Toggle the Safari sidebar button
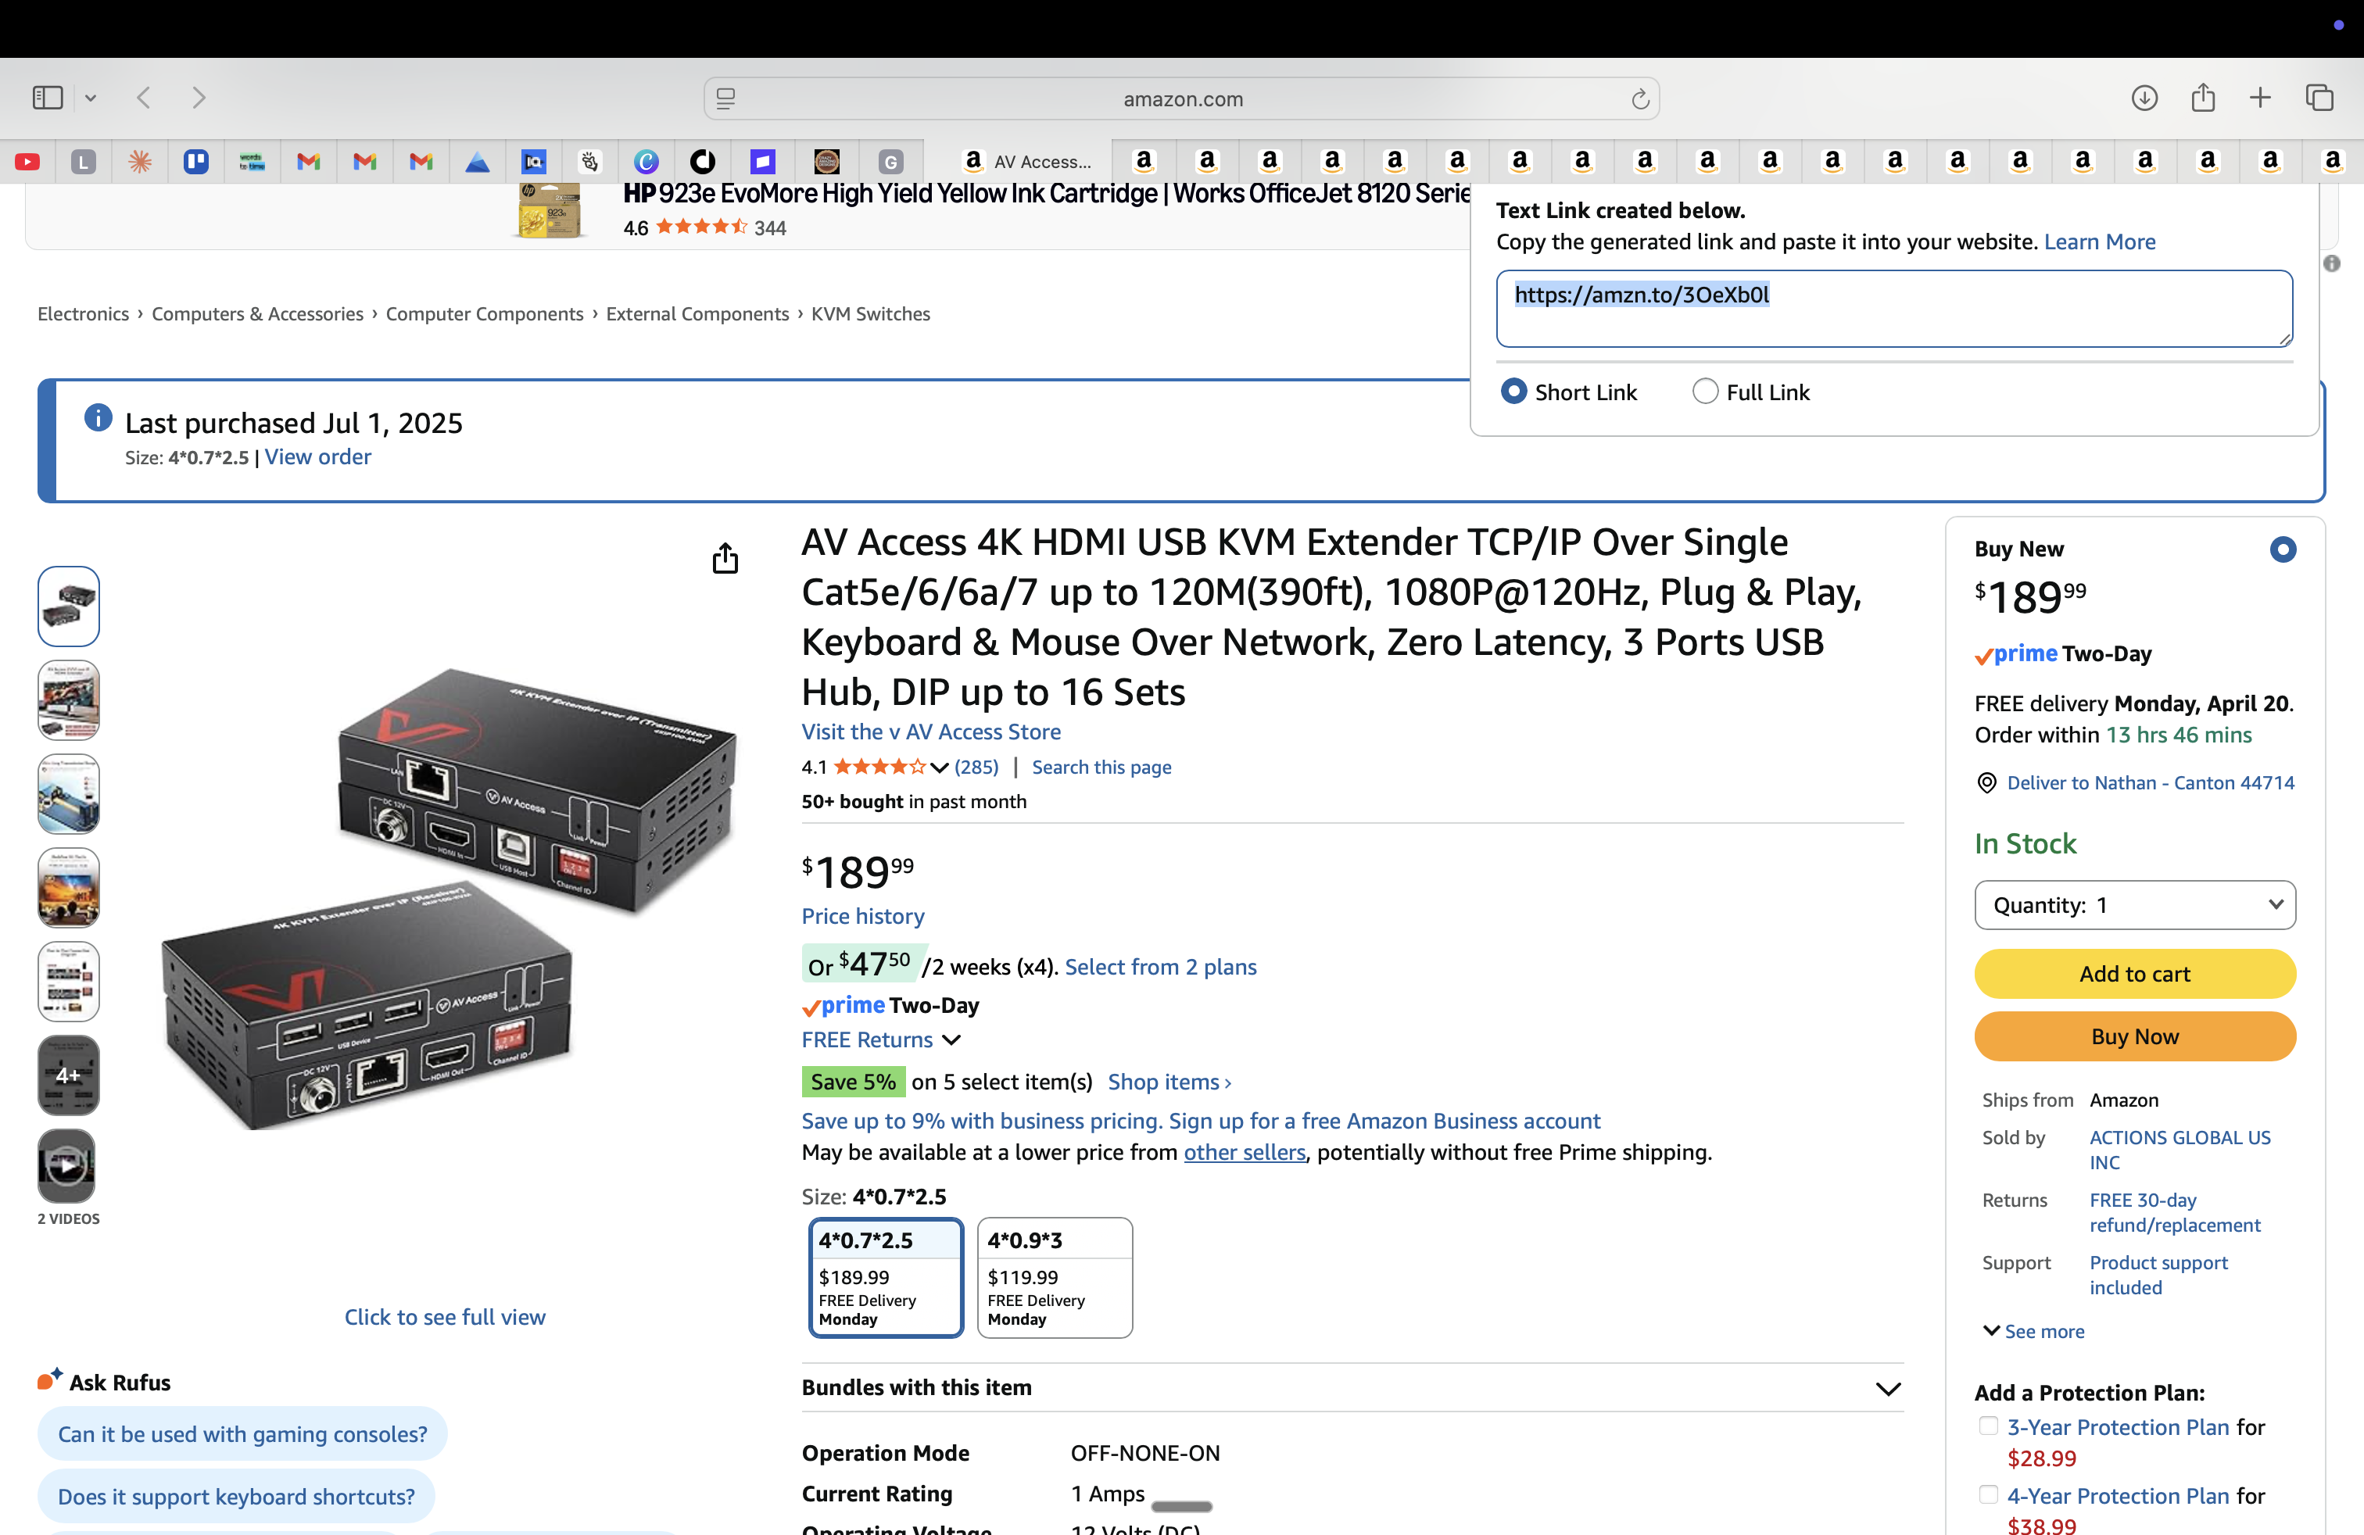 pos(48,97)
